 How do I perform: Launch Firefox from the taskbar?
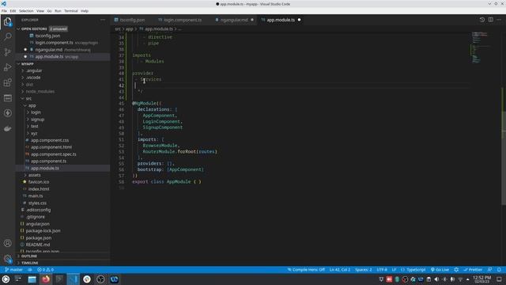46,279
